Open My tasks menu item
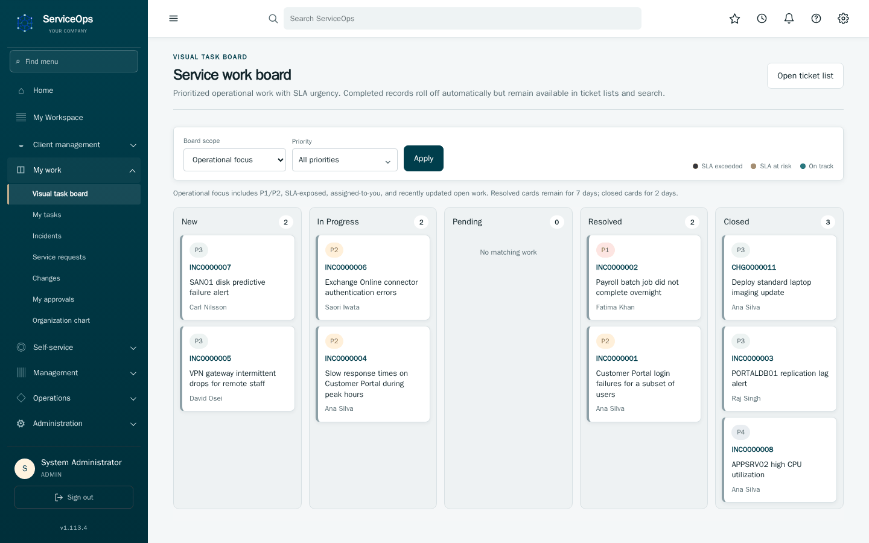The width and height of the screenshot is (869, 543). click(x=74, y=215)
